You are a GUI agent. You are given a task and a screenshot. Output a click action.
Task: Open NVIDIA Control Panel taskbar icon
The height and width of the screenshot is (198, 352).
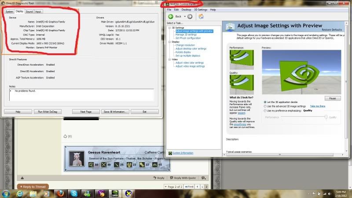pos(115,194)
